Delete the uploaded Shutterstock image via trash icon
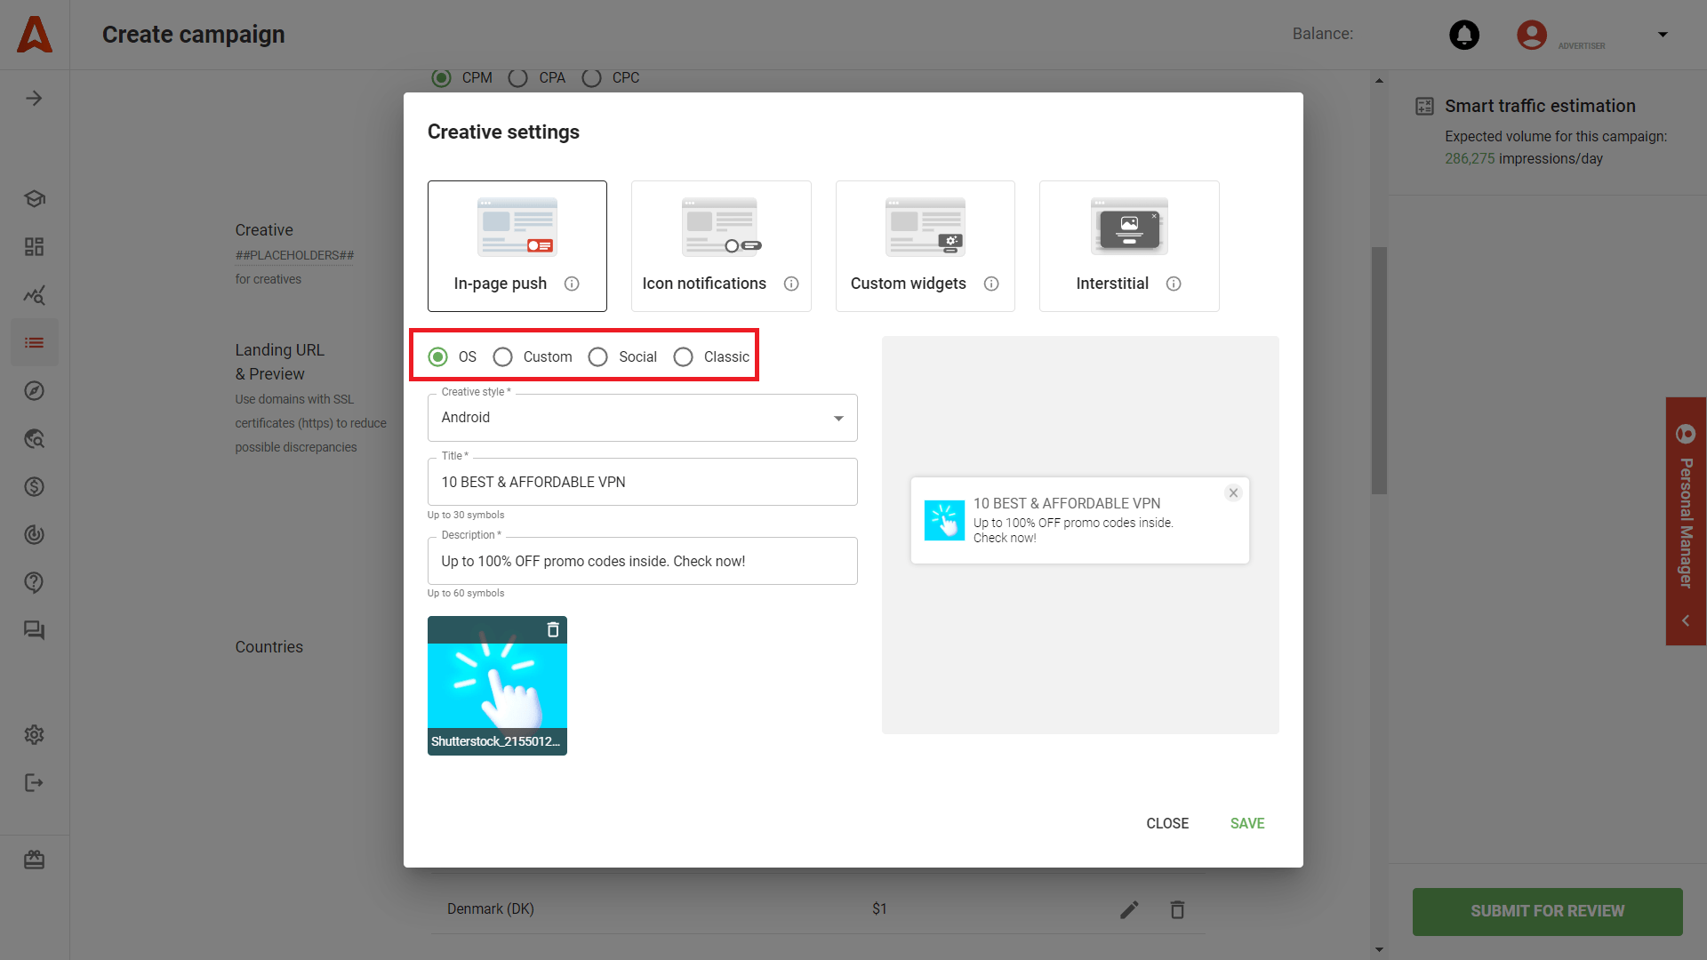This screenshot has height=960, width=1707. click(553, 630)
